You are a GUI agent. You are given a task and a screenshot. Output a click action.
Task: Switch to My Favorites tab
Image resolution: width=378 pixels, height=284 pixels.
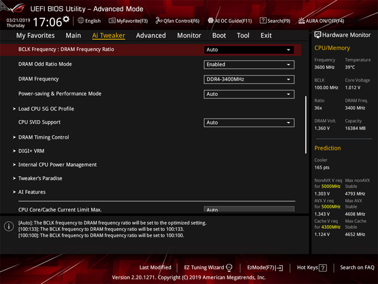(x=36, y=36)
